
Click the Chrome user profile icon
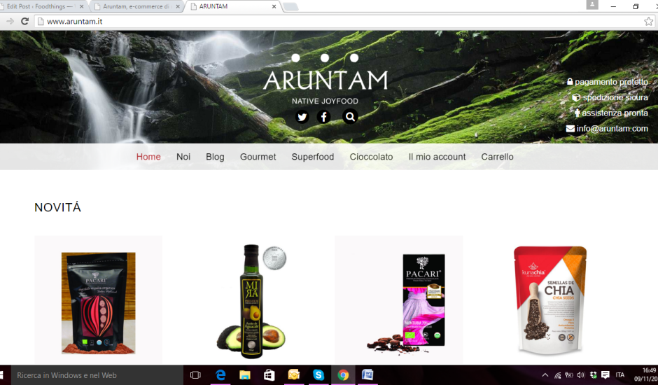pyautogui.click(x=592, y=5)
